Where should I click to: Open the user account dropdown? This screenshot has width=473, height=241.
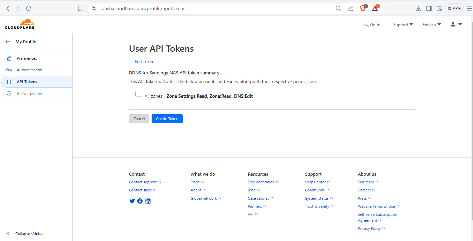point(456,24)
